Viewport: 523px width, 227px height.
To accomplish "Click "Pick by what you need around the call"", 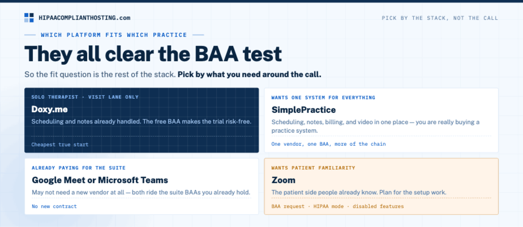I will 249,74.
